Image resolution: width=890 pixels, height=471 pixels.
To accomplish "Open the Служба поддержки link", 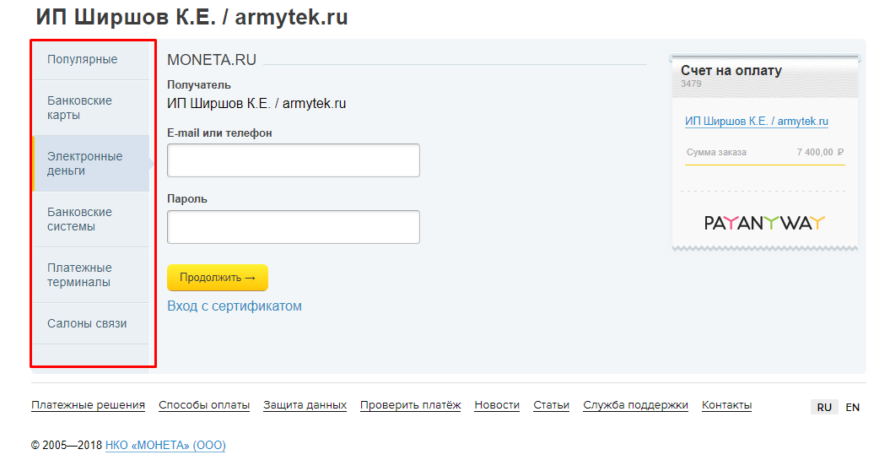I will tap(636, 405).
